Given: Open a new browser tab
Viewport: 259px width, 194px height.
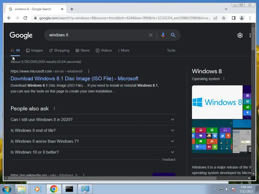Looking at the screenshot, I should [x=72, y=9].
